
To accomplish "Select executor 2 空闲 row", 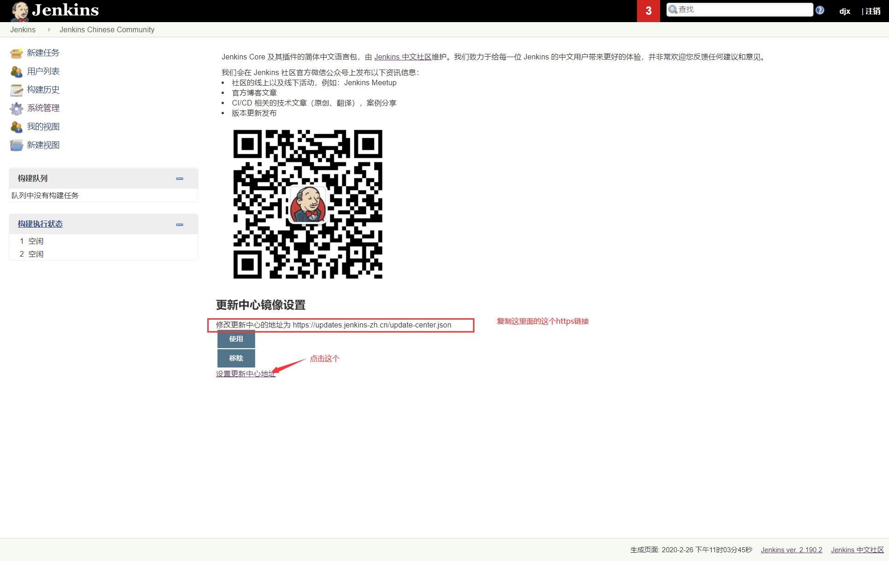I will coord(104,254).
